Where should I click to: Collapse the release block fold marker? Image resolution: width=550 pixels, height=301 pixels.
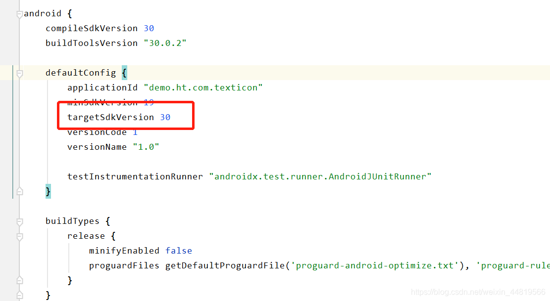pyautogui.click(x=20, y=237)
